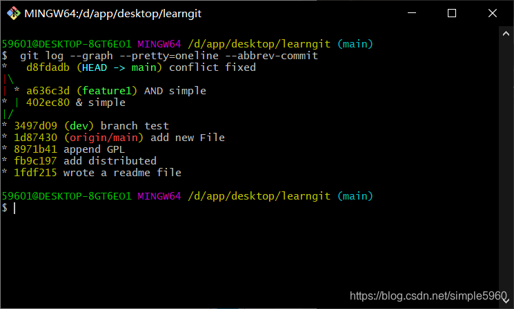The width and height of the screenshot is (514, 309).
Task: Click commit hash 8971b41
Action: (x=35, y=149)
